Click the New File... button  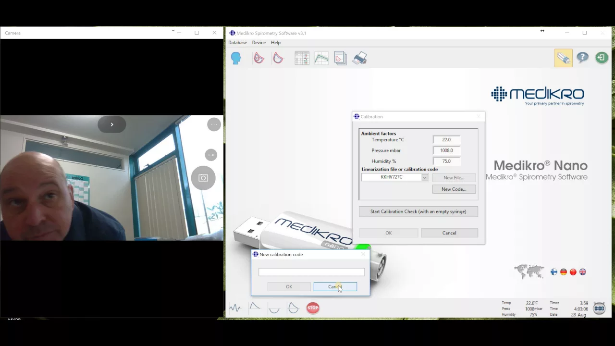click(x=454, y=178)
